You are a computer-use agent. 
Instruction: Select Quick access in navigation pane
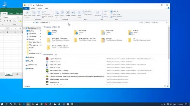tap(32, 28)
